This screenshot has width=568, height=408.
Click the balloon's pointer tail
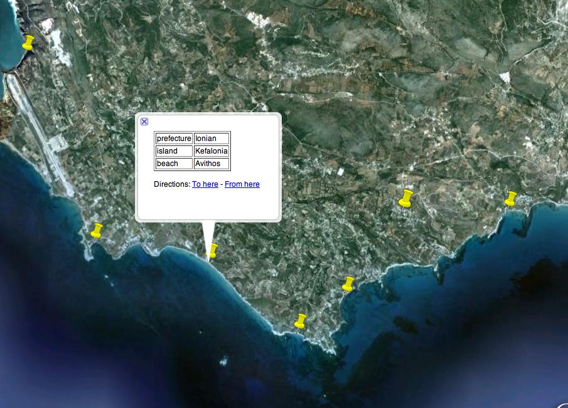208,238
